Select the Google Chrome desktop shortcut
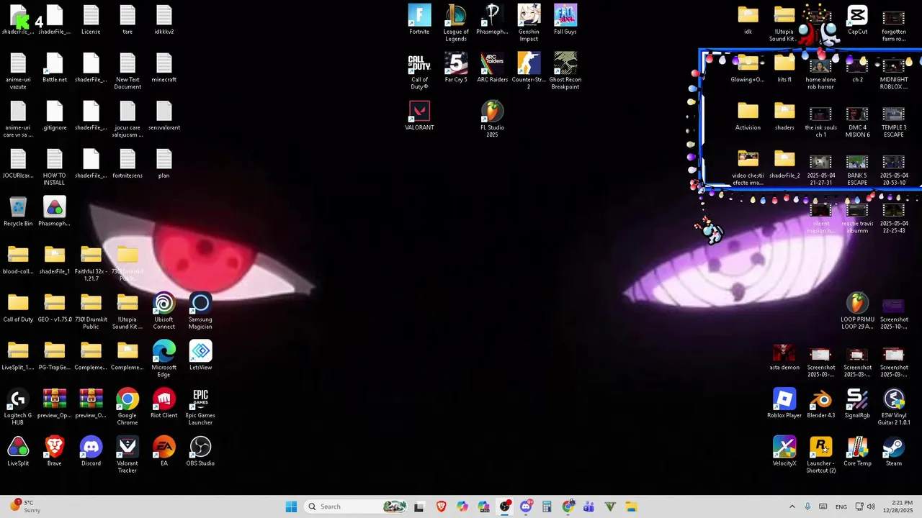Image resolution: width=922 pixels, height=518 pixels. pyautogui.click(x=127, y=407)
